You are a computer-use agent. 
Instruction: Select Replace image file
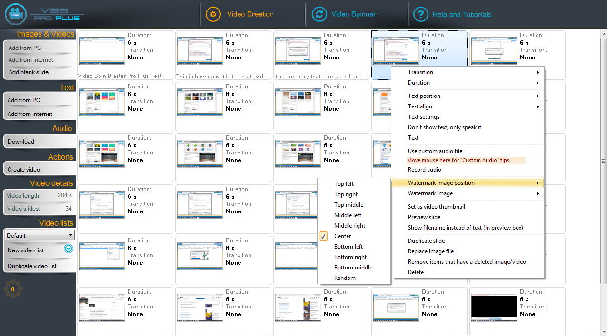point(467,251)
